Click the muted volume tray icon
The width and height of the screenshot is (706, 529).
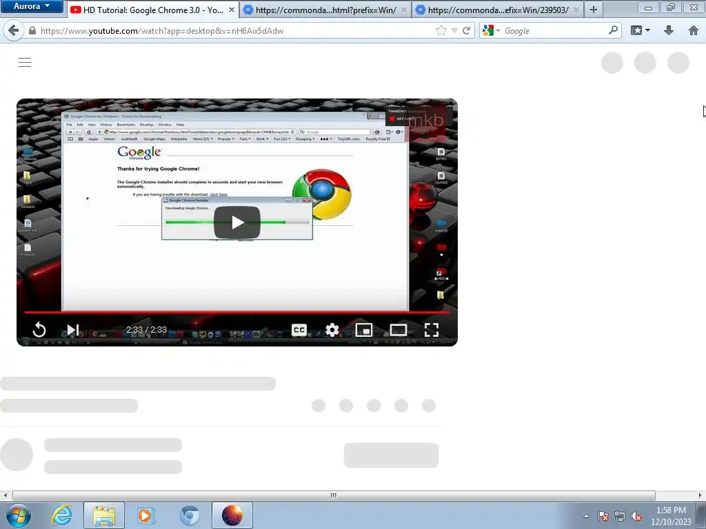point(636,516)
